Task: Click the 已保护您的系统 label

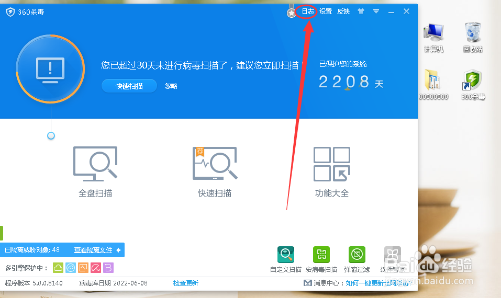Action: [x=343, y=64]
